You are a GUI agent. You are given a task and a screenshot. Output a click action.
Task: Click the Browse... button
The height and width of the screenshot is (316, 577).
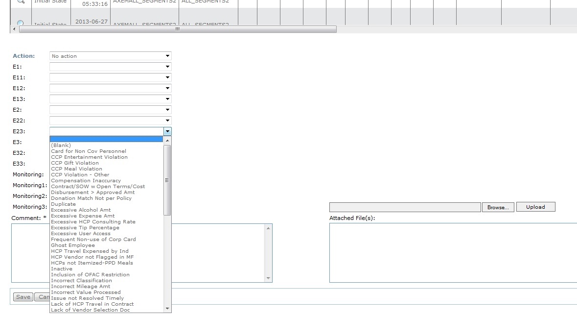click(498, 207)
